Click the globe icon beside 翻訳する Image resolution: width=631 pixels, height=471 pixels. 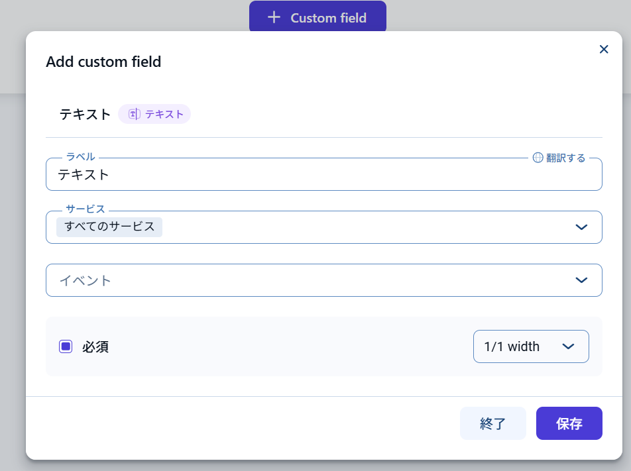[x=538, y=158]
